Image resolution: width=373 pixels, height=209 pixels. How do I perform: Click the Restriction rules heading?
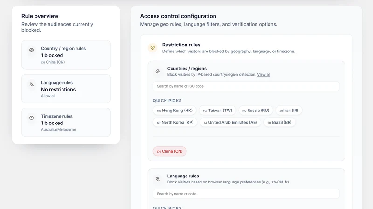[x=181, y=45]
